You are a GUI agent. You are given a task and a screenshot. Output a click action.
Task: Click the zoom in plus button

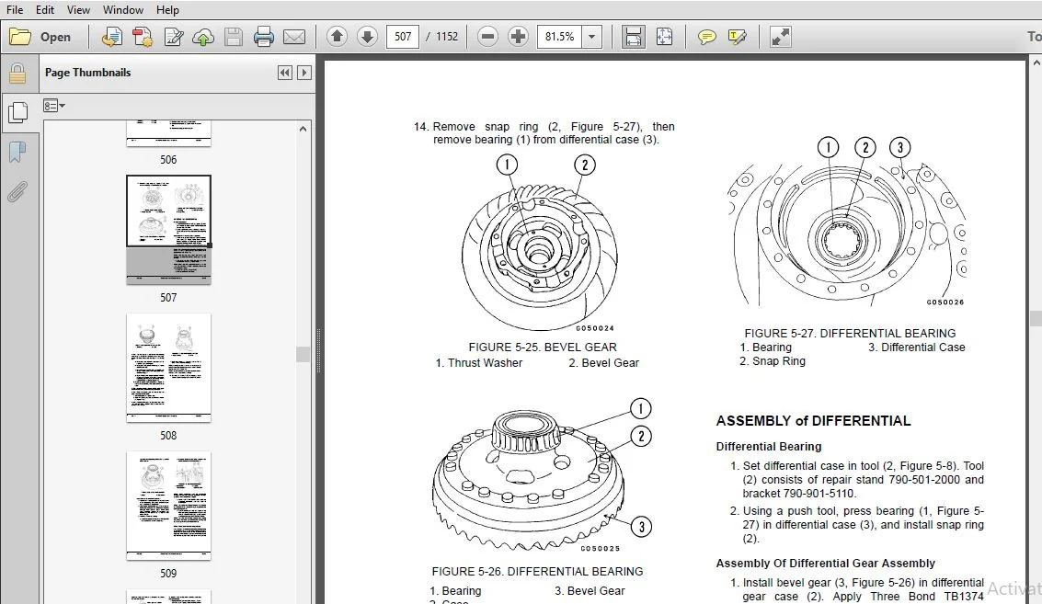[x=518, y=37]
